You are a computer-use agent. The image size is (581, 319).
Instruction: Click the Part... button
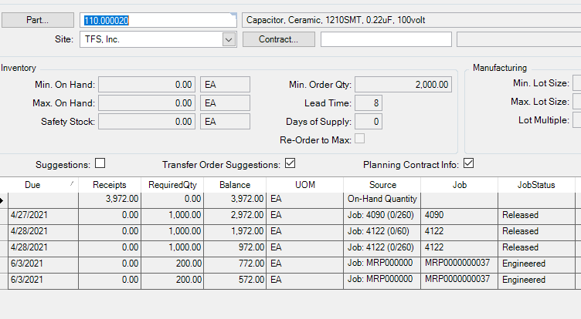pos(37,20)
